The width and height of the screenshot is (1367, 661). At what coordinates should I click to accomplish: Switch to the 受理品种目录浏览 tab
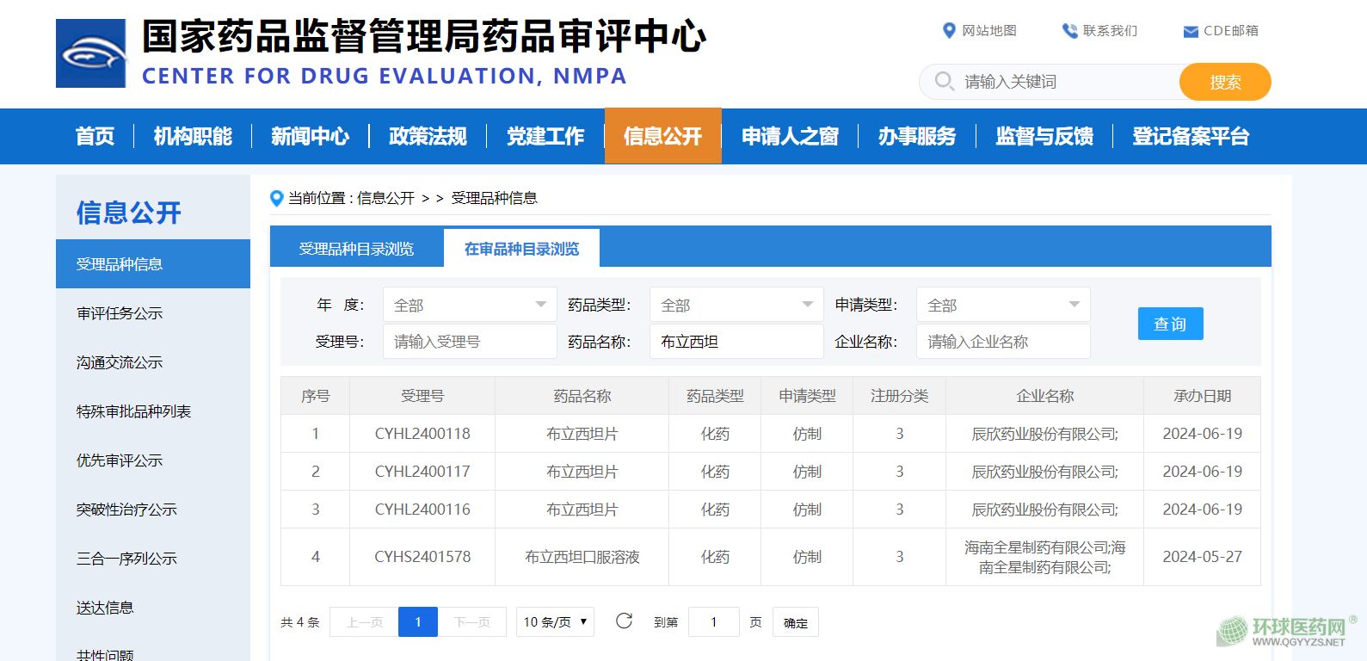click(x=356, y=249)
